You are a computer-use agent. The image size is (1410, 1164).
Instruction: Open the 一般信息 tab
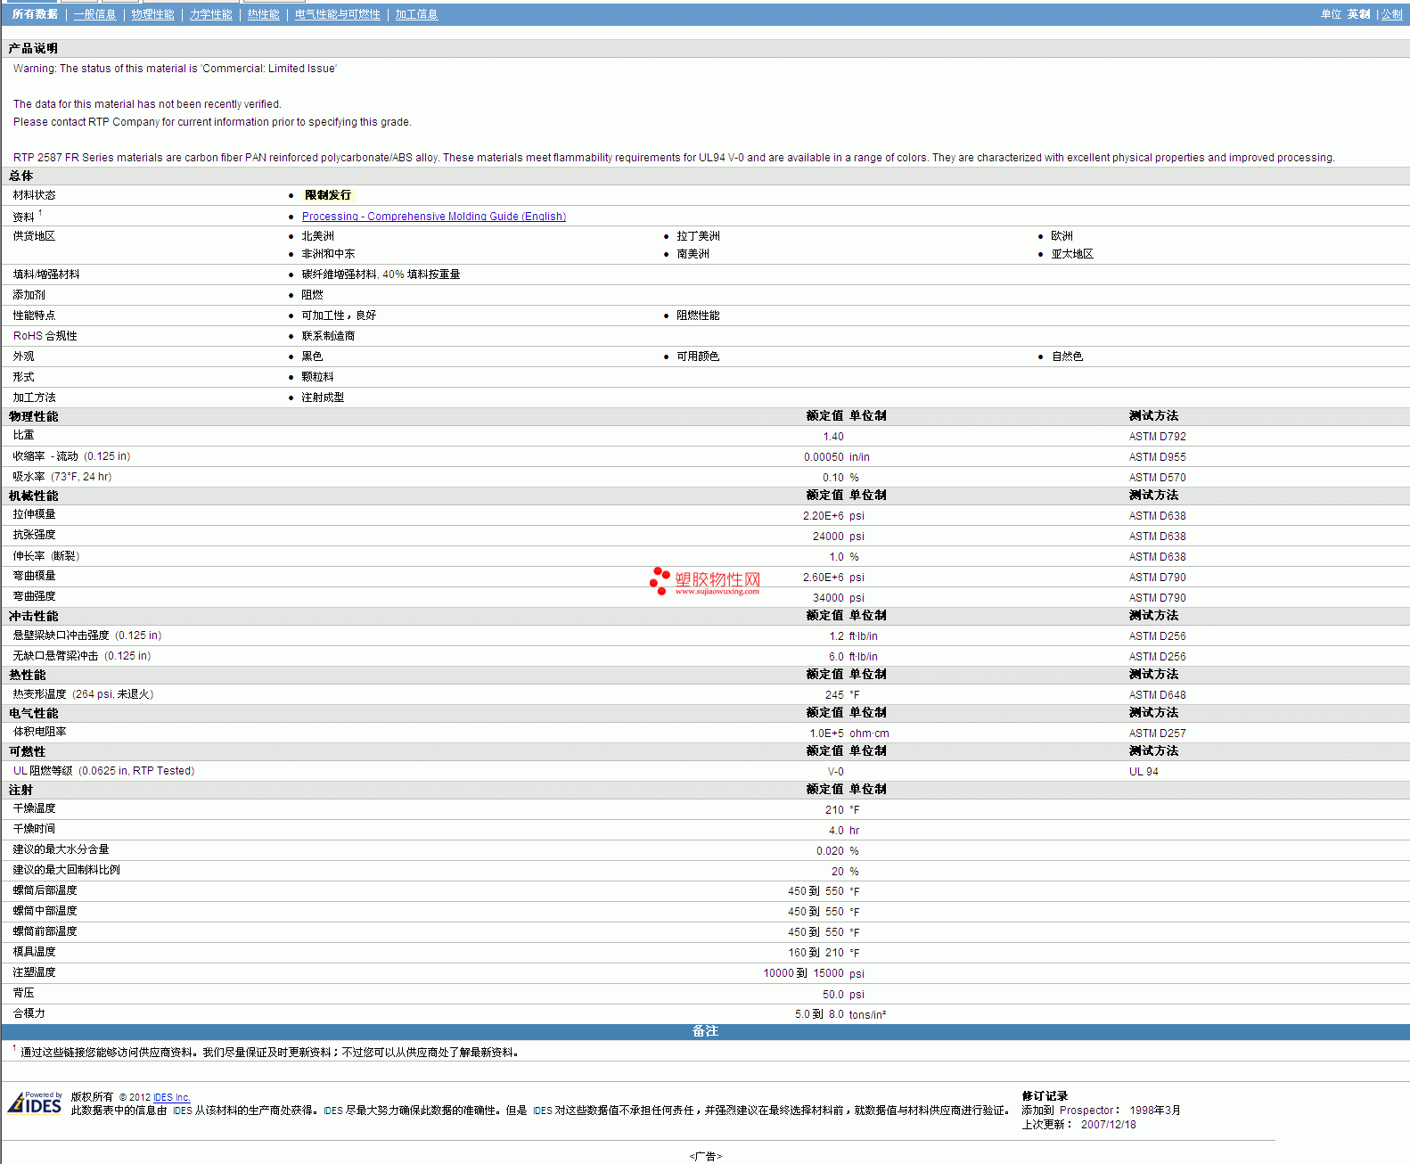point(94,14)
